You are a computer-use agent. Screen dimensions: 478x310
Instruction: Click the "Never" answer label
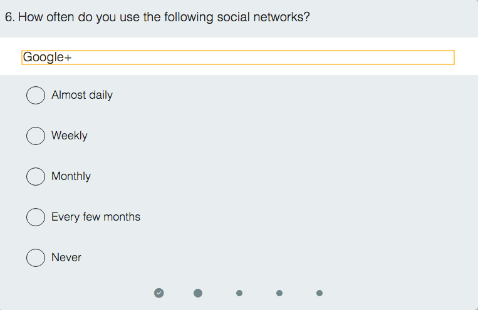[x=66, y=257]
